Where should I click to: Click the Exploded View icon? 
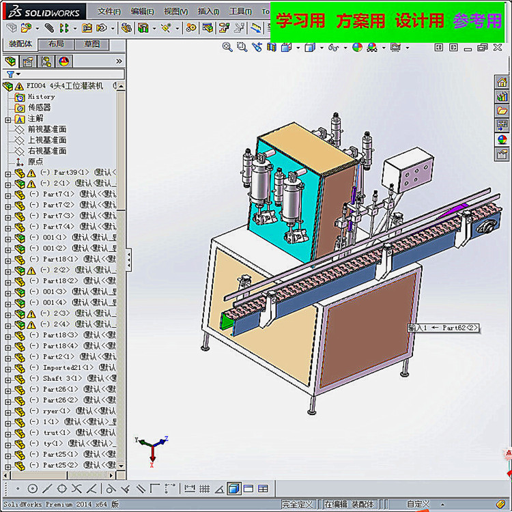[224, 28]
